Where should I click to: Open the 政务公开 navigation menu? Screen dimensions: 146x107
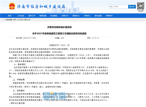pyautogui.click(x=32, y=16)
